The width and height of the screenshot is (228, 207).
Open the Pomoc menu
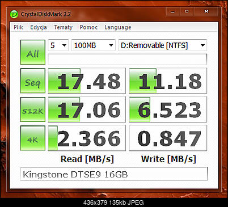coord(88,27)
